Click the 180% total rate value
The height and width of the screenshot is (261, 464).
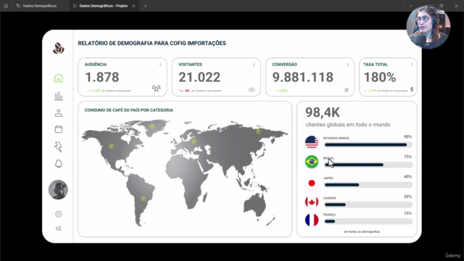[x=380, y=78]
